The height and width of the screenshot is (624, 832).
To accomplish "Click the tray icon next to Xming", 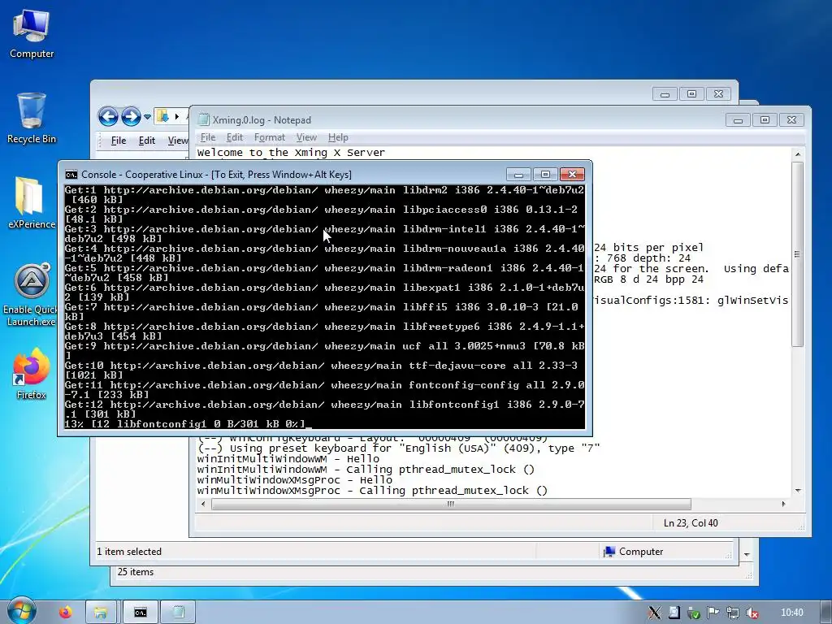I will 674,613.
